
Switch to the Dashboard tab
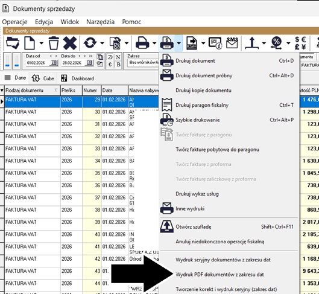tap(78, 78)
